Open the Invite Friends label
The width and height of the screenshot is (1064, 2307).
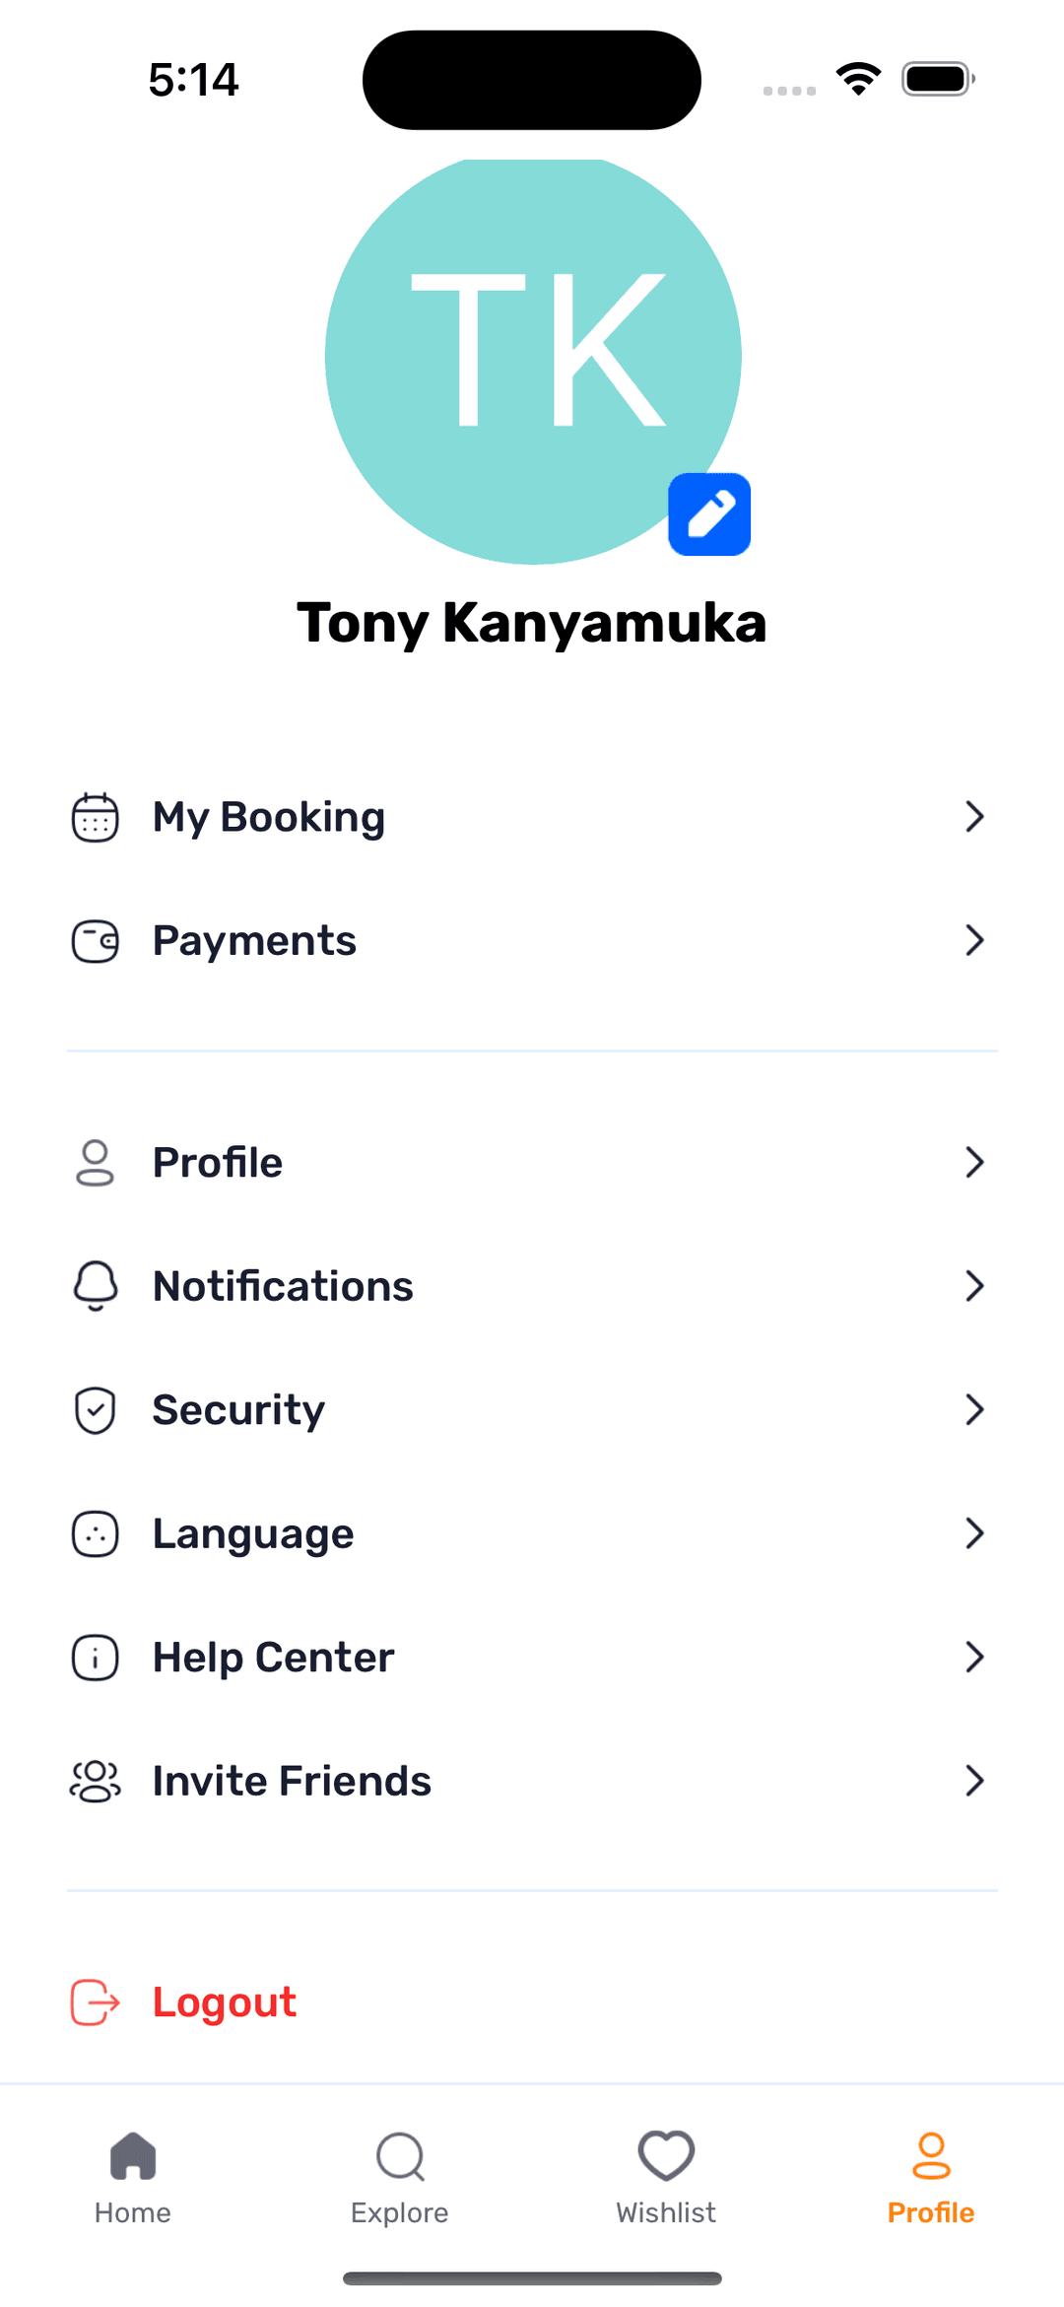pyautogui.click(x=292, y=1781)
